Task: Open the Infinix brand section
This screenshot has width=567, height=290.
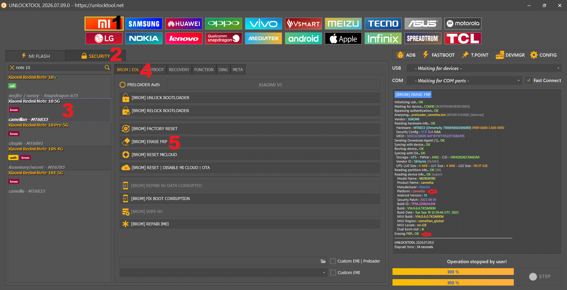Action: (383, 38)
